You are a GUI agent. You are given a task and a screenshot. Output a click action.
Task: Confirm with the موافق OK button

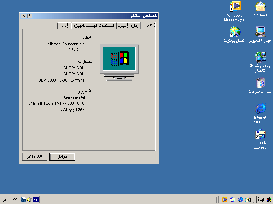62,157
